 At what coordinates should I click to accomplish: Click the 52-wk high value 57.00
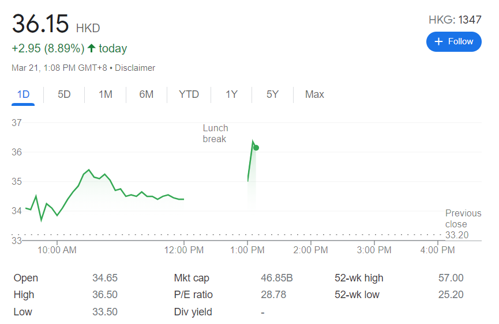[x=451, y=278]
